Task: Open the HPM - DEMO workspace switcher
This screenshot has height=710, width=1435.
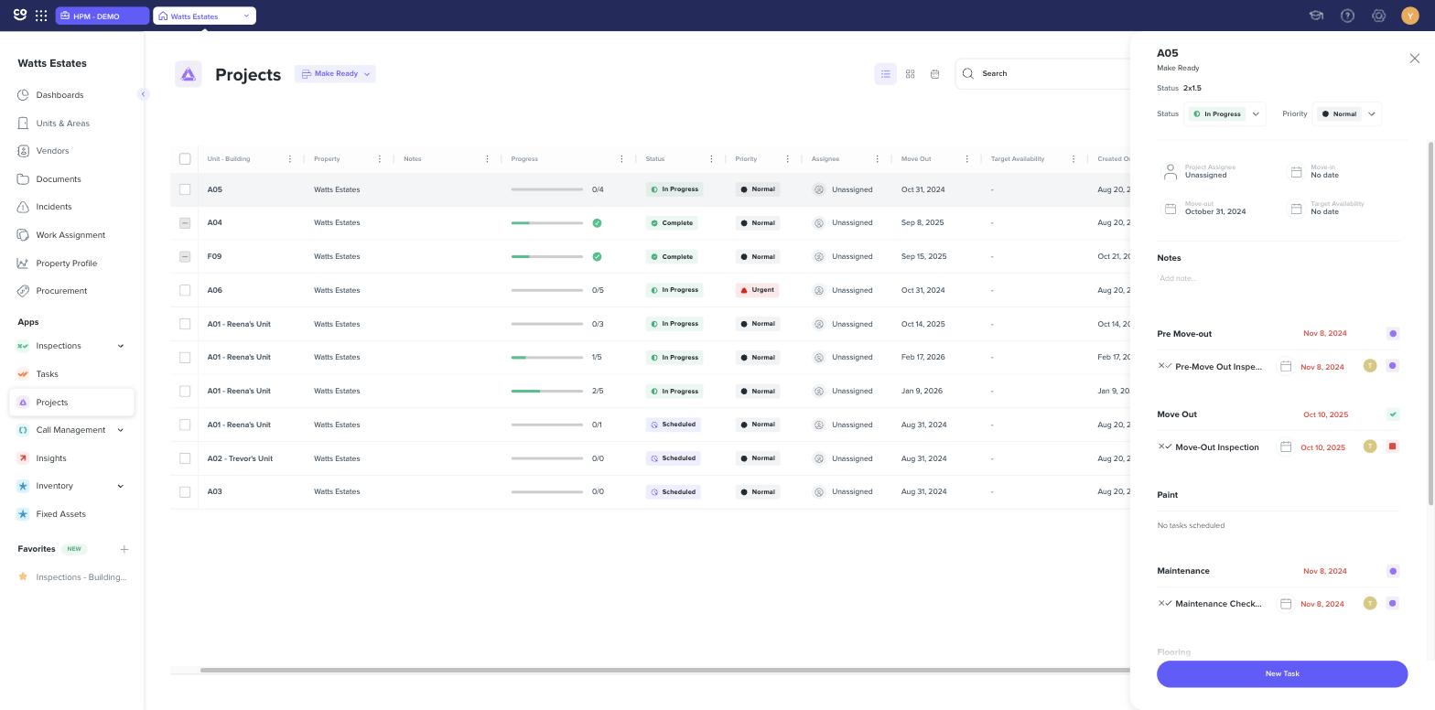Action: point(102,16)
